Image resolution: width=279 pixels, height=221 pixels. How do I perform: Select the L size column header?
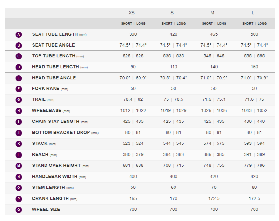(x=253, y=13)
